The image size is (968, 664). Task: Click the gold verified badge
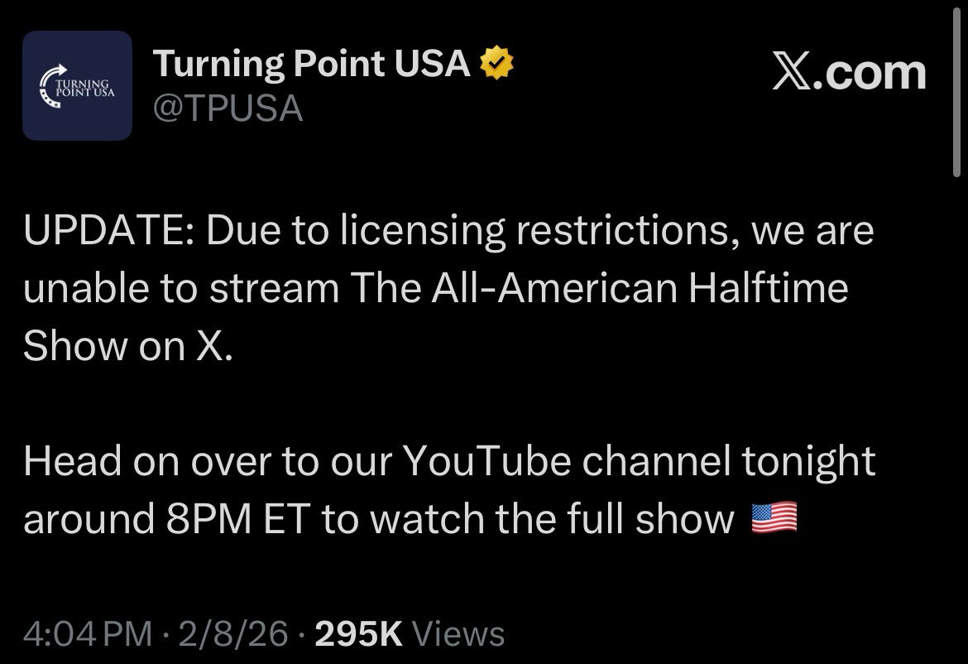pos(497,63)
